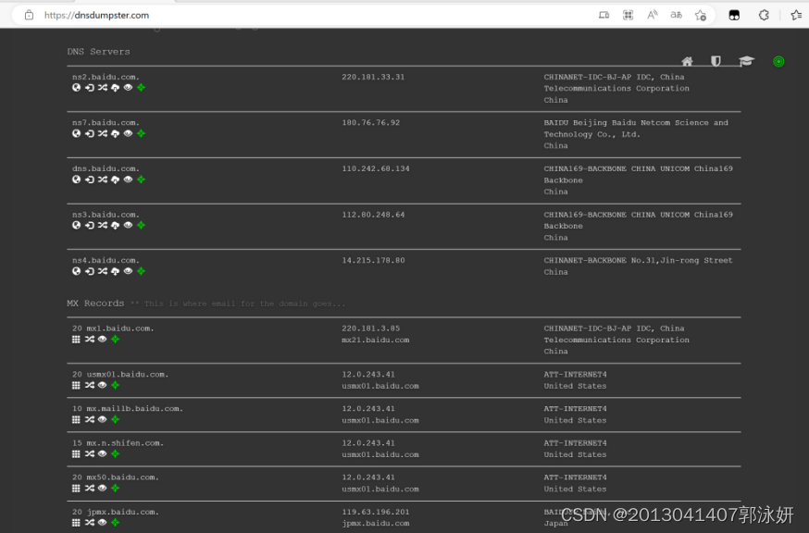The image size is (809, 533).
Task: Click reverse hostname jpmx.baidu.com
Action: (x=376, y=523)
